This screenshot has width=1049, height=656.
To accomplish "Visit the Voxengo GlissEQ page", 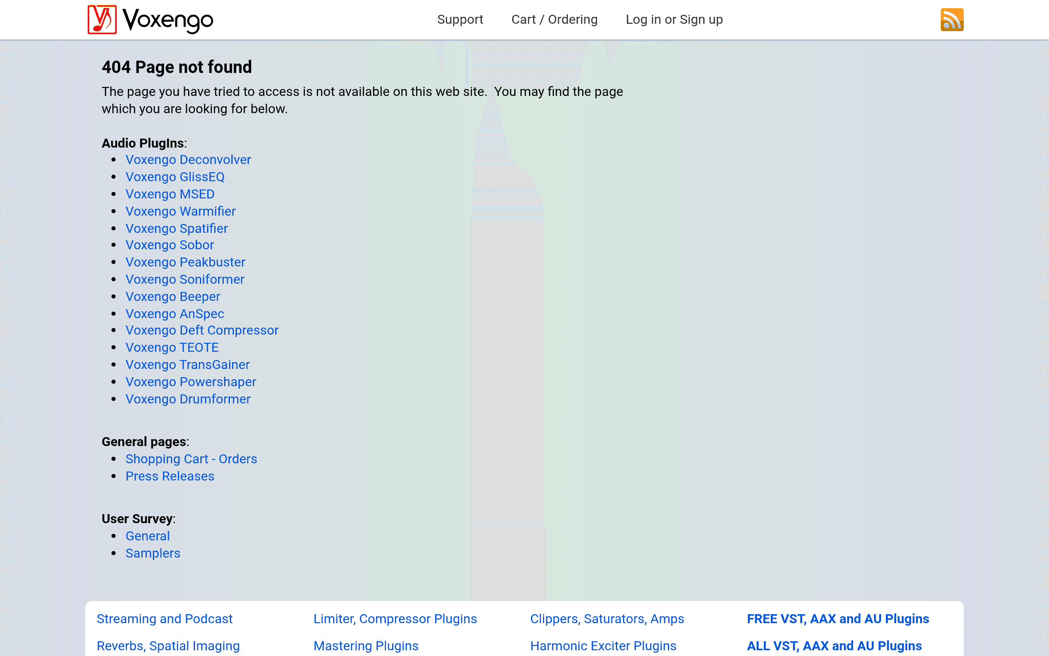I will point(175,177).
